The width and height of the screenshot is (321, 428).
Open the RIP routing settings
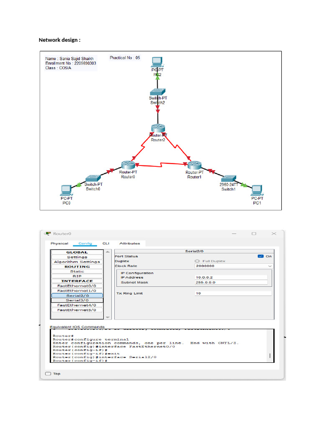pyautogui.click(x=77, y=276)
